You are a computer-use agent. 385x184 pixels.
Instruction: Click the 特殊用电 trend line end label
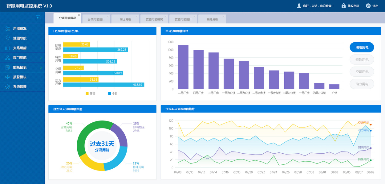(363, 159)
